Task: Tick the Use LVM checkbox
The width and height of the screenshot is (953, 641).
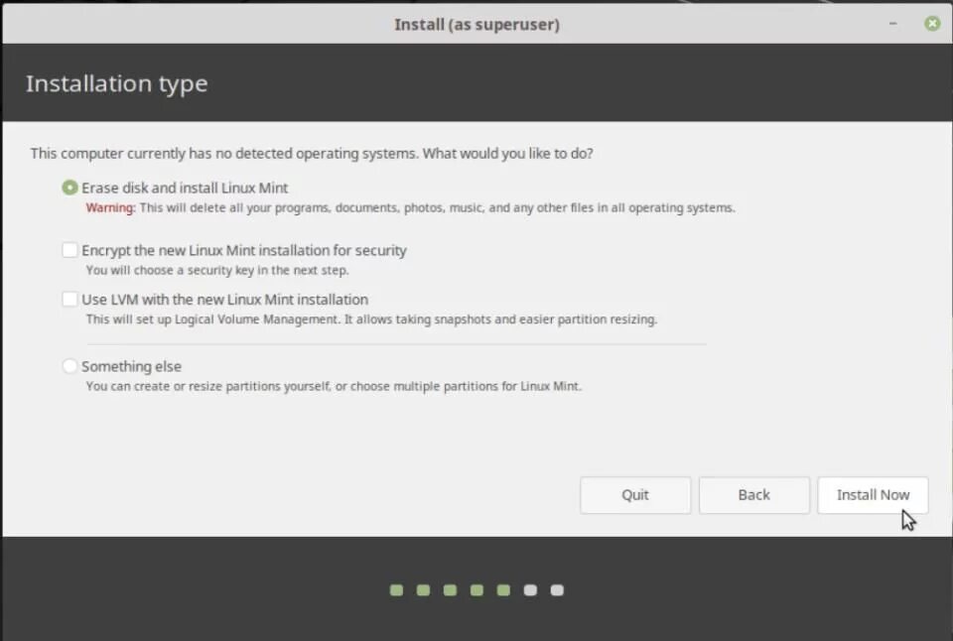Action: point(69,299)
